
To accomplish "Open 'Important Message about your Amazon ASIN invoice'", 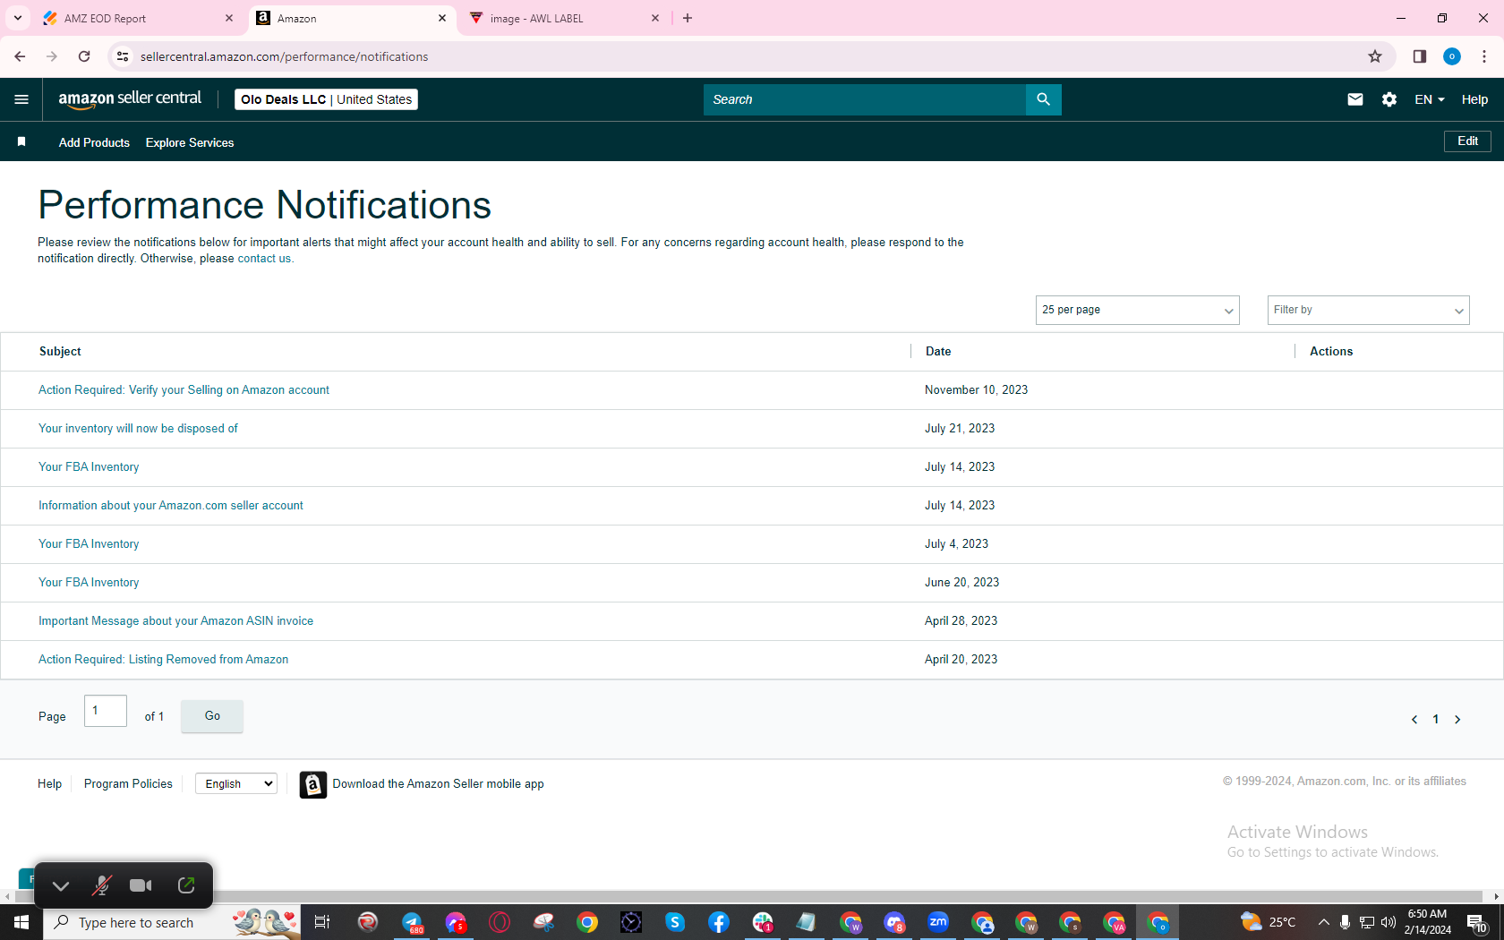I will tap(175, 621).
